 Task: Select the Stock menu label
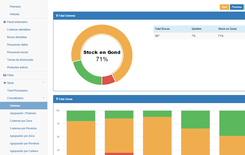click(10, 83)
